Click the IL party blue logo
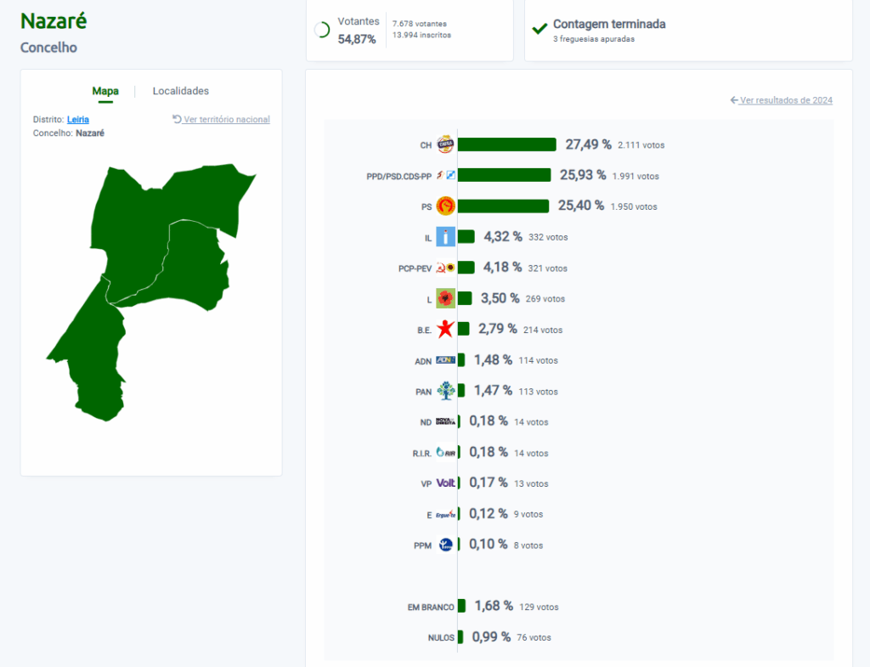The image size is (870, 667). (445, 237)
